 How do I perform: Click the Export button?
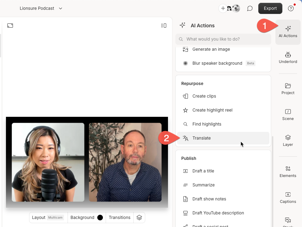270,8
